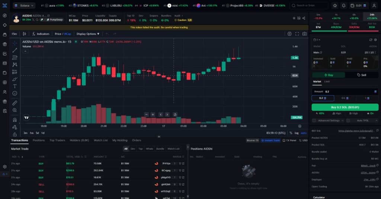Select the crosshair cursor tool
This screenshot has width=381, height=199.
15,43
